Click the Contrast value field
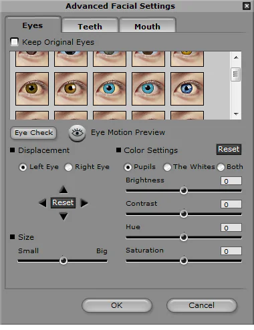This screenshot has height=330, width=254. (x=231, y=204)
